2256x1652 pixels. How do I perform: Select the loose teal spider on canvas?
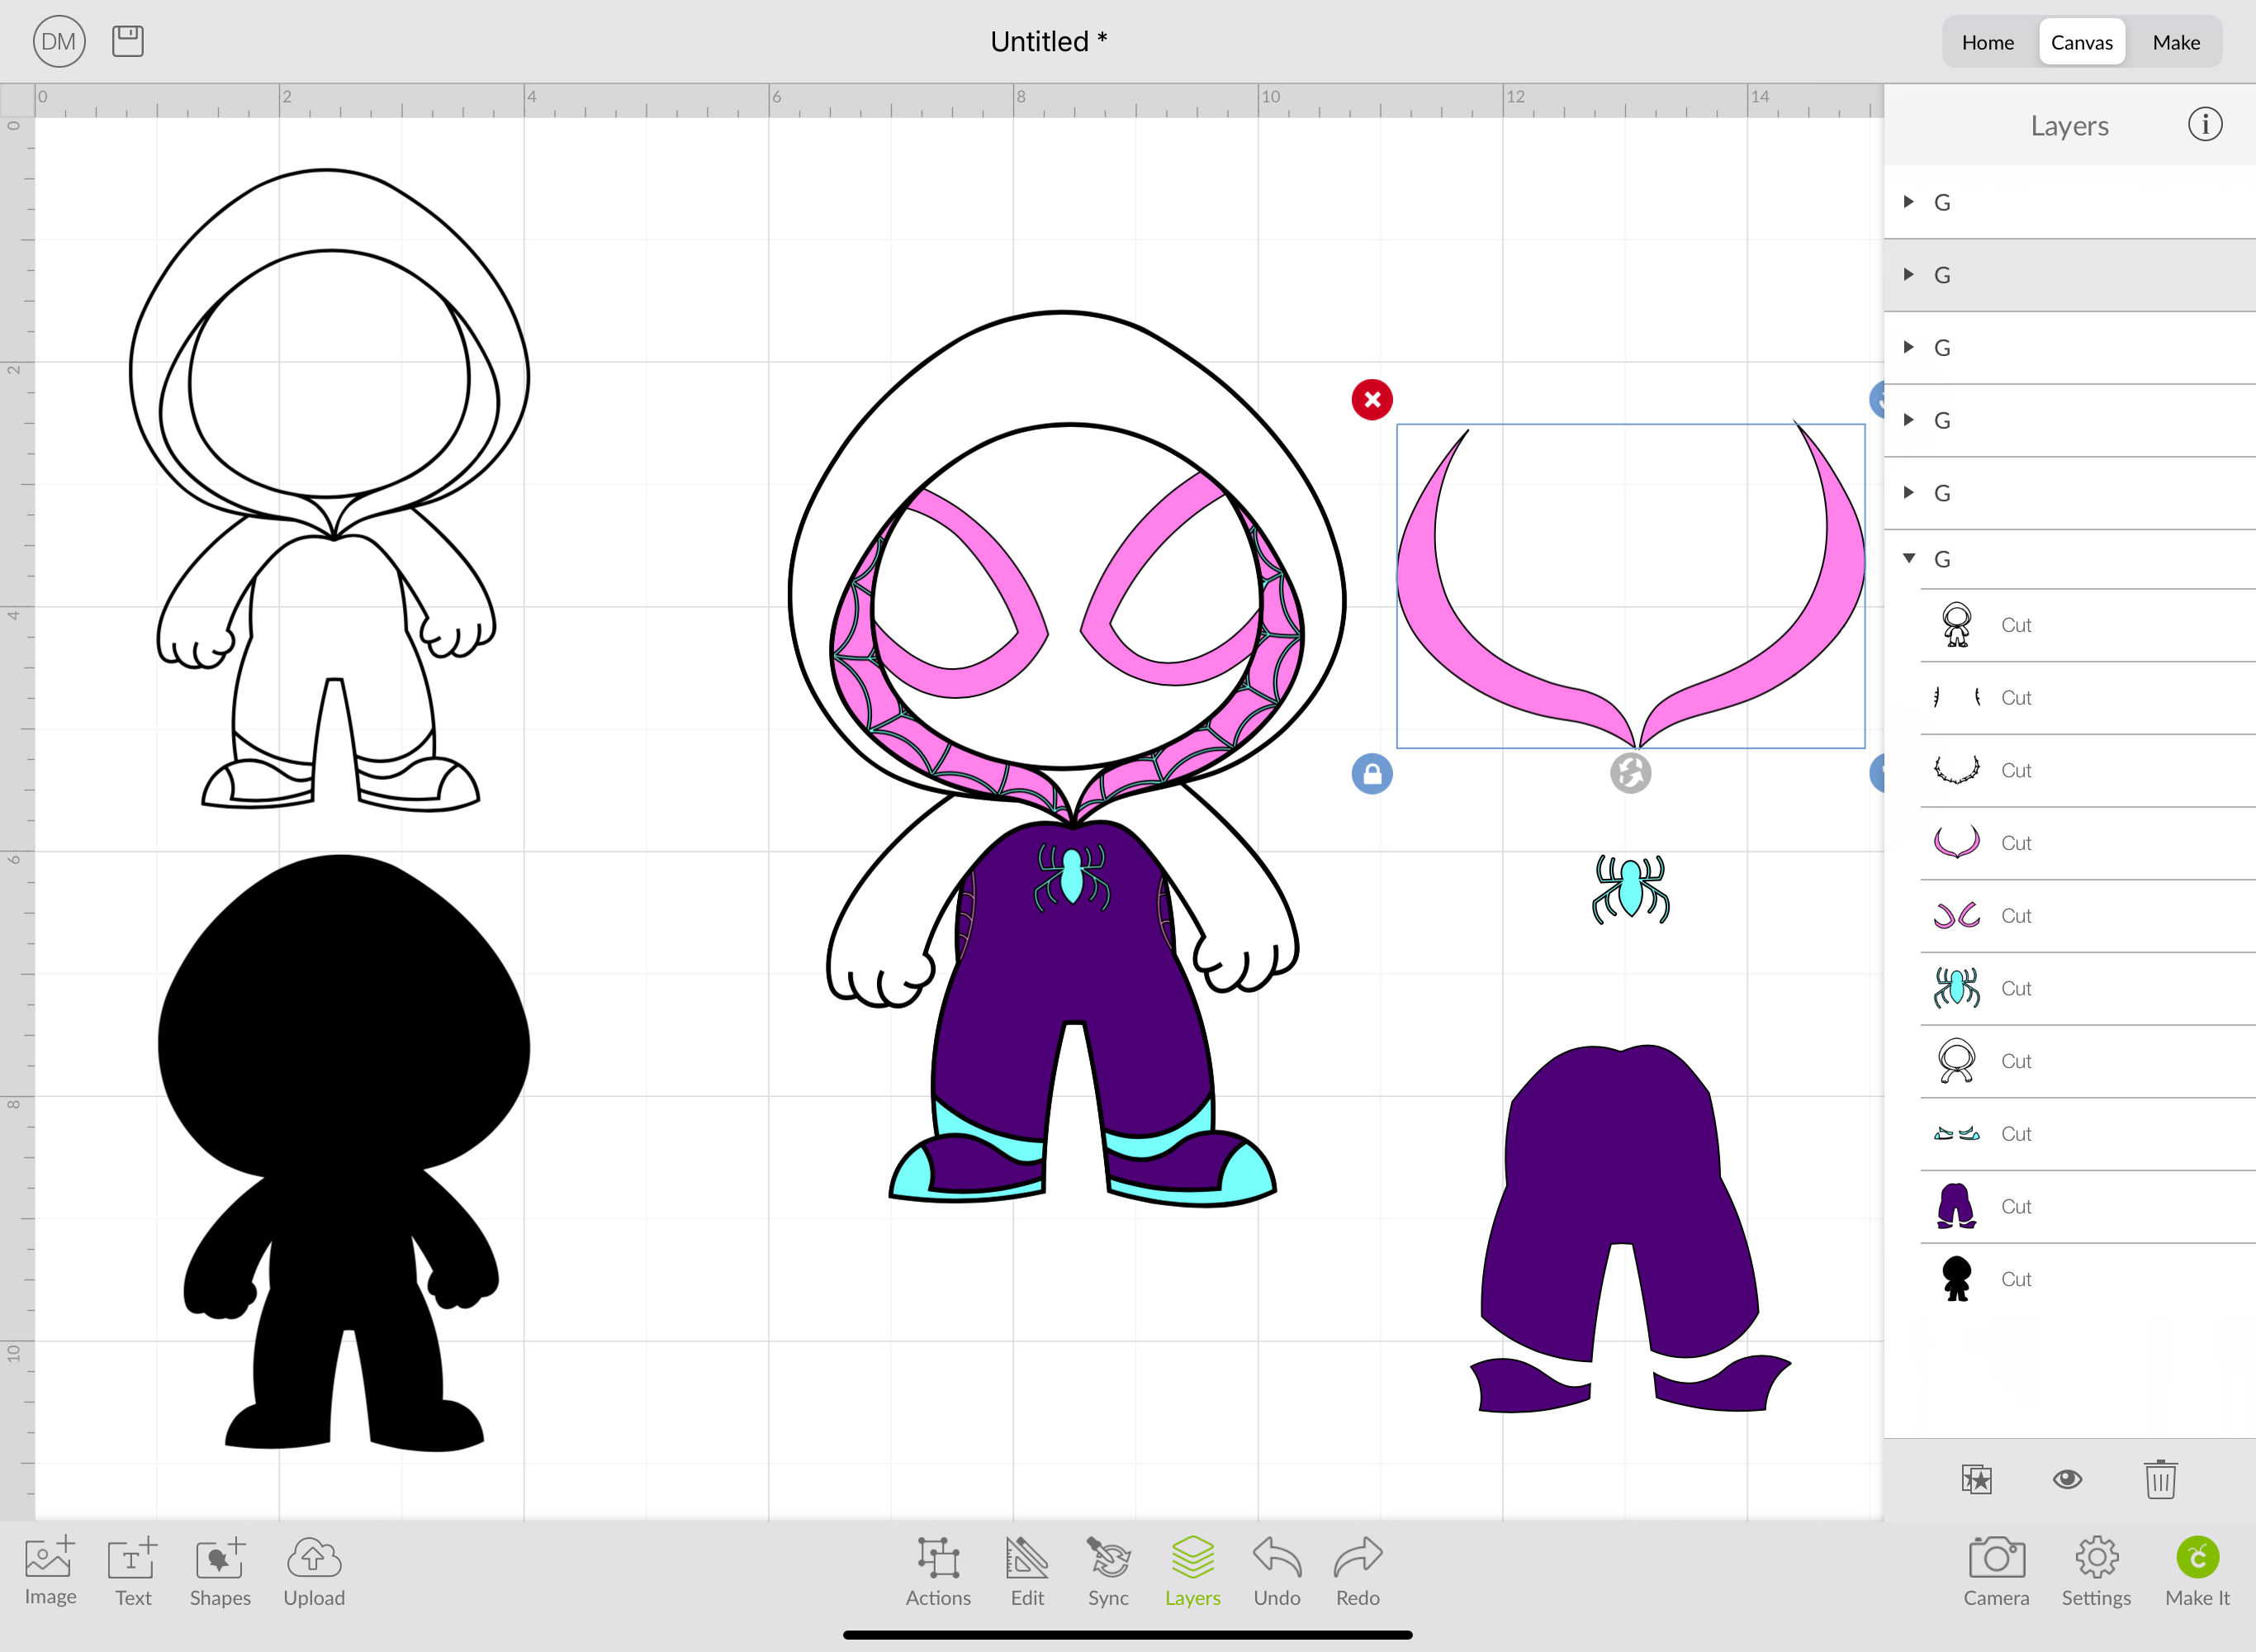[x=1630, y=889]
